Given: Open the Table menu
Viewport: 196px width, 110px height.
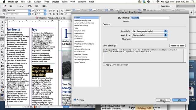Looking at the screenshot, I should click(x=65, y=2).
